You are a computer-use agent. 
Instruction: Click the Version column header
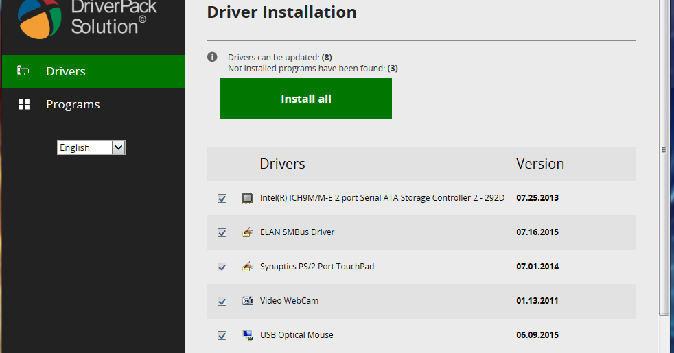[540, 164]
